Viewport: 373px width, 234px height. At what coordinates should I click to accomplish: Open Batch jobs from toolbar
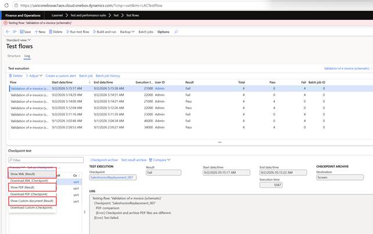pos(146,31)
